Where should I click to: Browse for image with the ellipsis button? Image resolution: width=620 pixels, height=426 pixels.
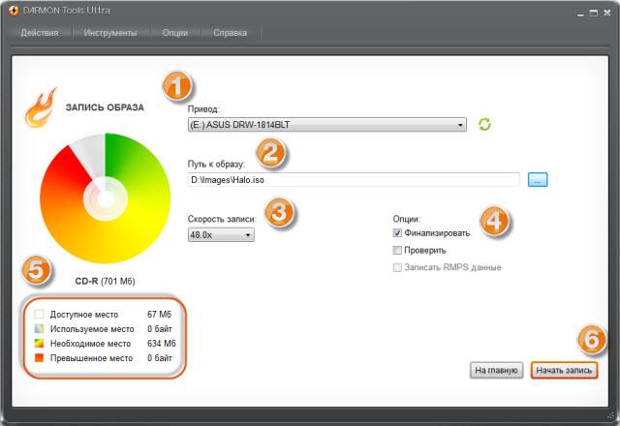click(538, 180)
